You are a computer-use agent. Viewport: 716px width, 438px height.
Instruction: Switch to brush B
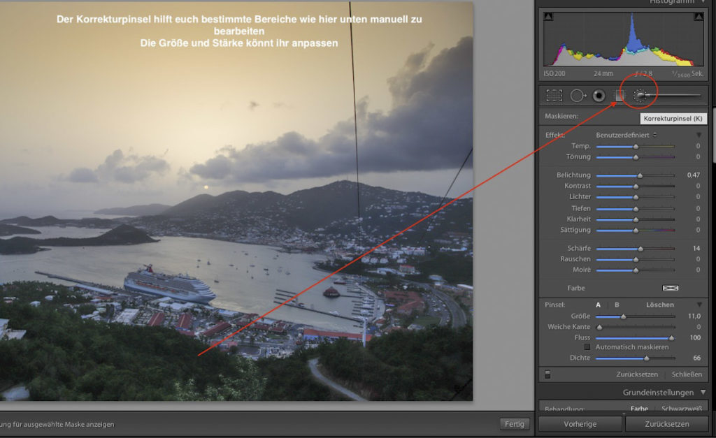coord(617,305)
